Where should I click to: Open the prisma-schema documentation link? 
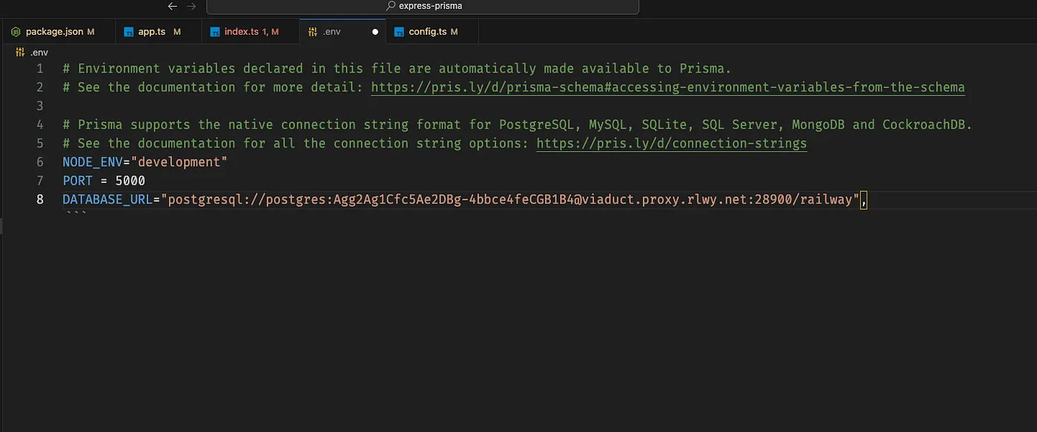point(667,87)
